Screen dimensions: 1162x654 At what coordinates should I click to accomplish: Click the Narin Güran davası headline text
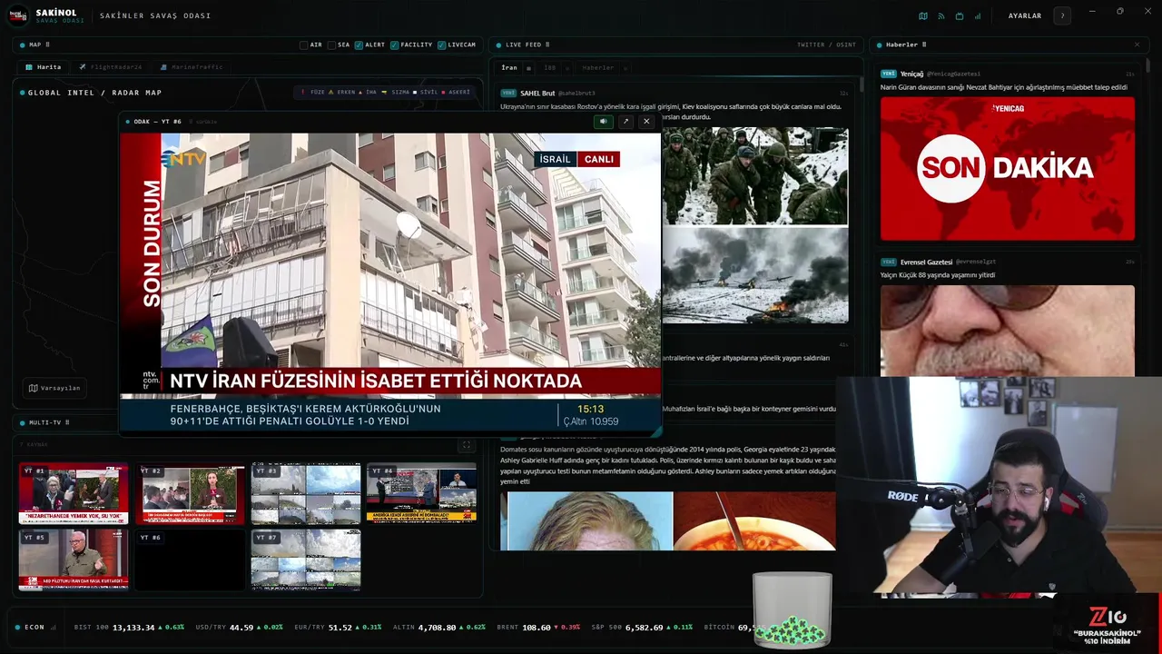coord(1003,87)
